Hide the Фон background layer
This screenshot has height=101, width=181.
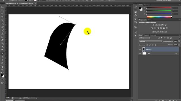140,54
